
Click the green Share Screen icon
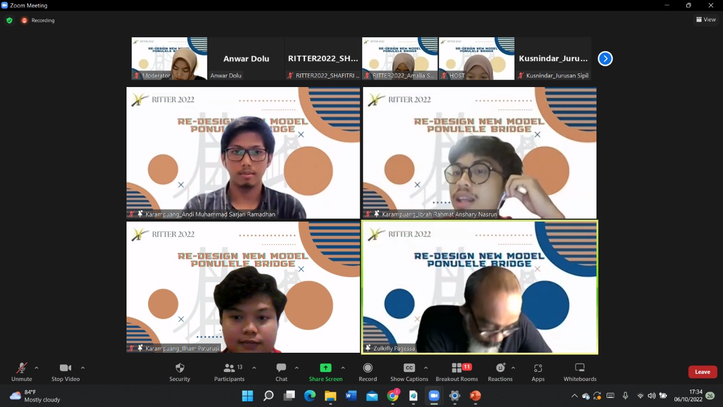pos(325,368)
